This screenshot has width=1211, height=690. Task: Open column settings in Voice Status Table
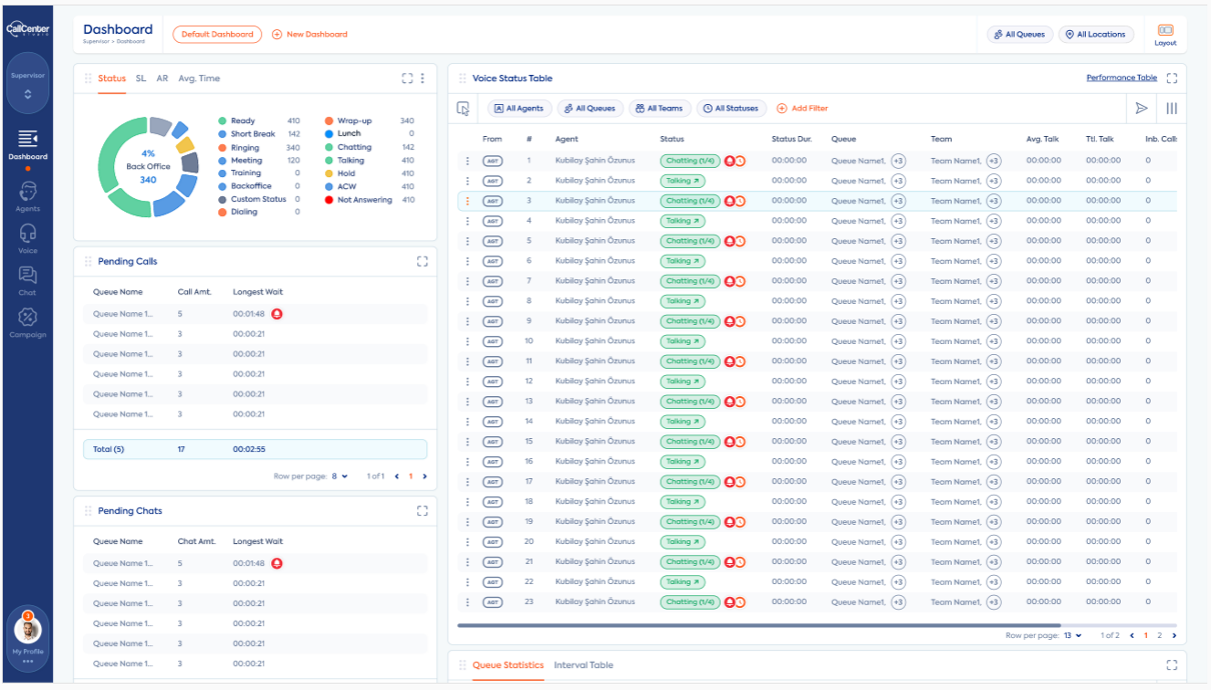click(1171, 109)
